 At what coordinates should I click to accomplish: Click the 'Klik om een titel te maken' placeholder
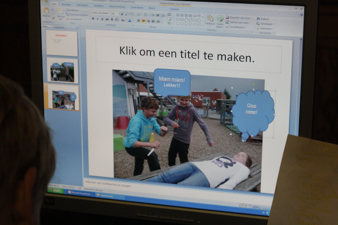click(187, 54)
